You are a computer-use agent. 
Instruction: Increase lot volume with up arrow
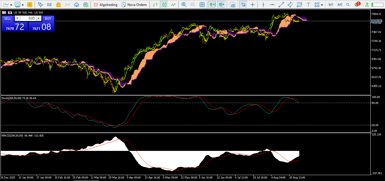click(38, 18)
